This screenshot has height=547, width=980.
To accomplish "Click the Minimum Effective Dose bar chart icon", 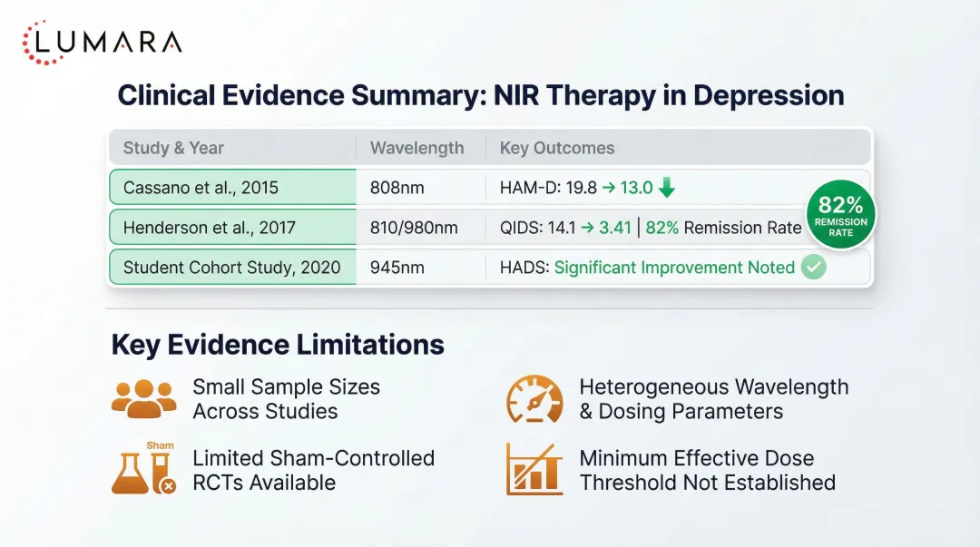I will [534, 470].
